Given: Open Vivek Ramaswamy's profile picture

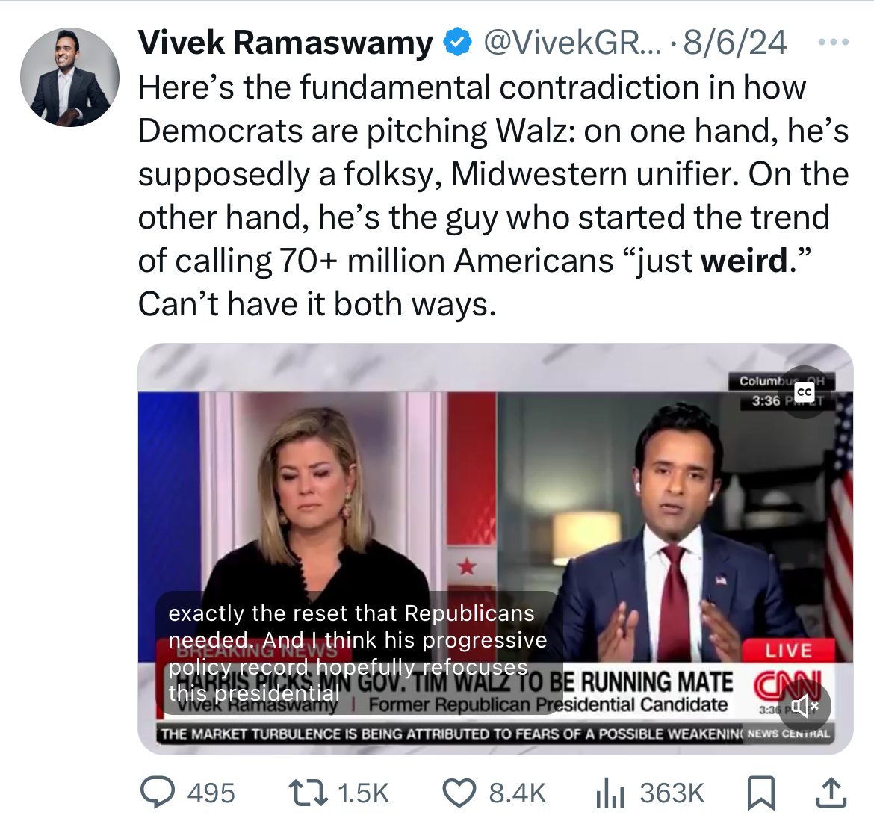Looking at the screenshot, I should click(x=69, y=77).
